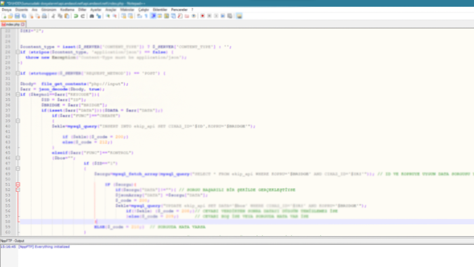Click the Close All toolbar icon
Viewport: 474px width, 267px height.
tap(37, 16)
